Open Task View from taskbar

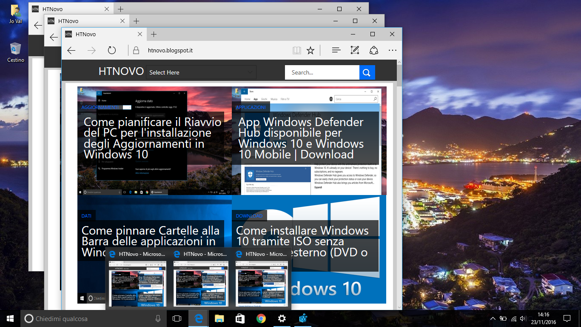177,318
